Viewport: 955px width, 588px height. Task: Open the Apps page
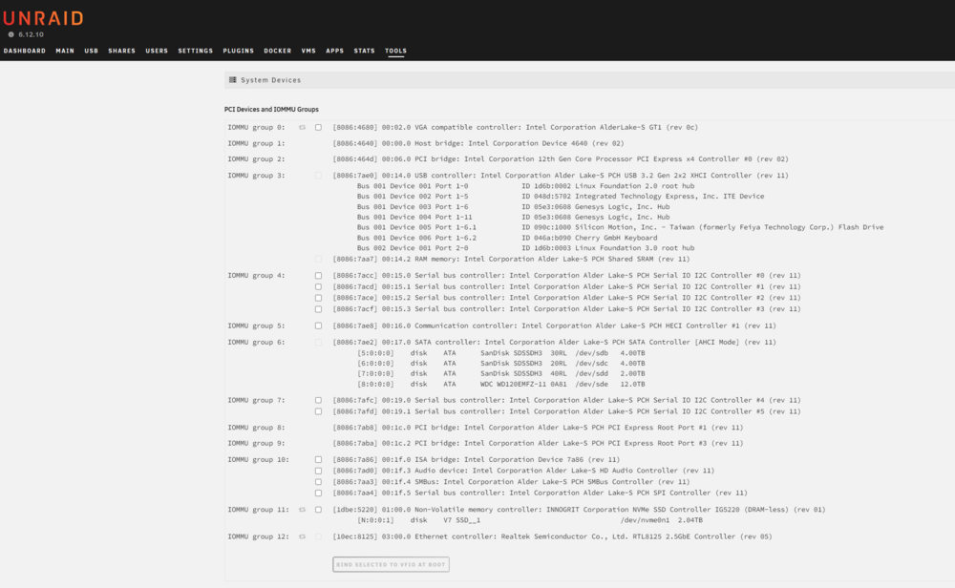pyautogui.click(x=335, y=52)
